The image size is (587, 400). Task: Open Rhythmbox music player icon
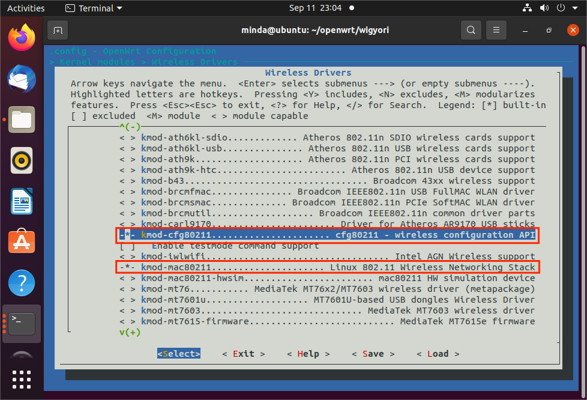(x=22, y=161)
